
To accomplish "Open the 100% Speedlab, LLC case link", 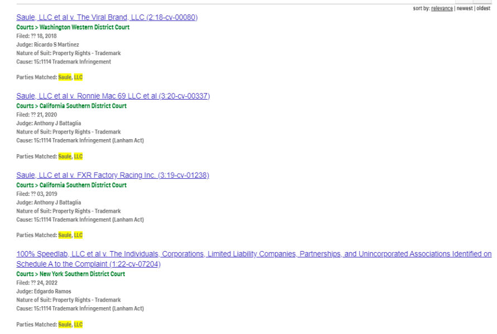I will (x=254, y=259).
